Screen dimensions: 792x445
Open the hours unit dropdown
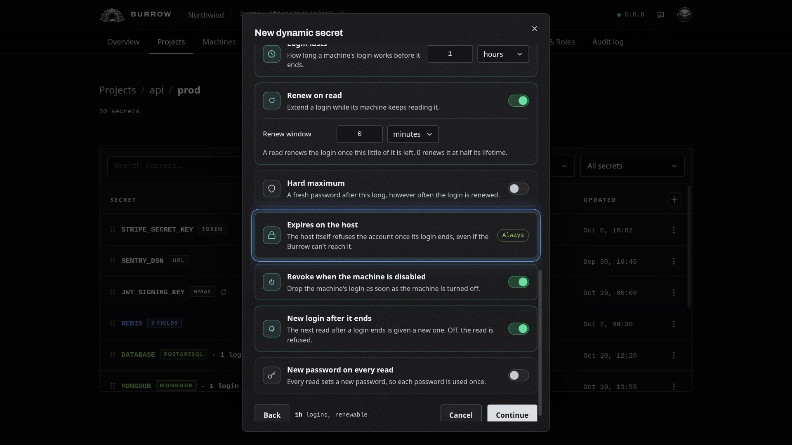coord(503,54)
